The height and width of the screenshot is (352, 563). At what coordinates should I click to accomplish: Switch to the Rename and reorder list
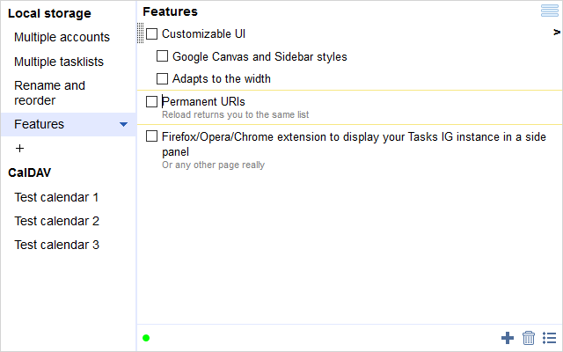[49, 92]
